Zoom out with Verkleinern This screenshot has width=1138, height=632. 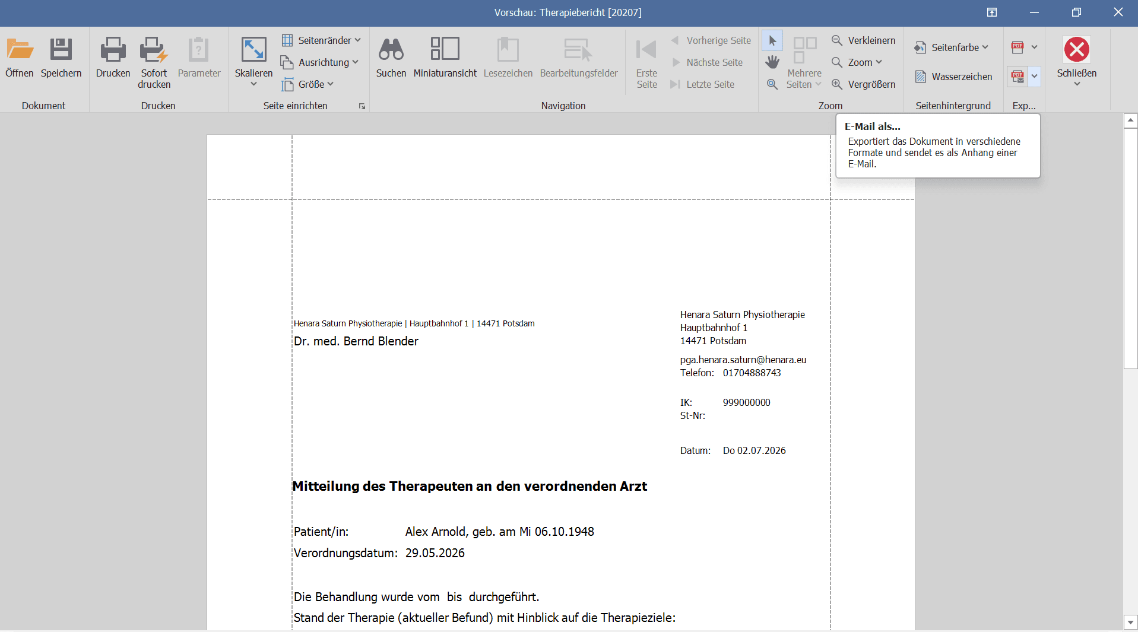pos(864,40)
